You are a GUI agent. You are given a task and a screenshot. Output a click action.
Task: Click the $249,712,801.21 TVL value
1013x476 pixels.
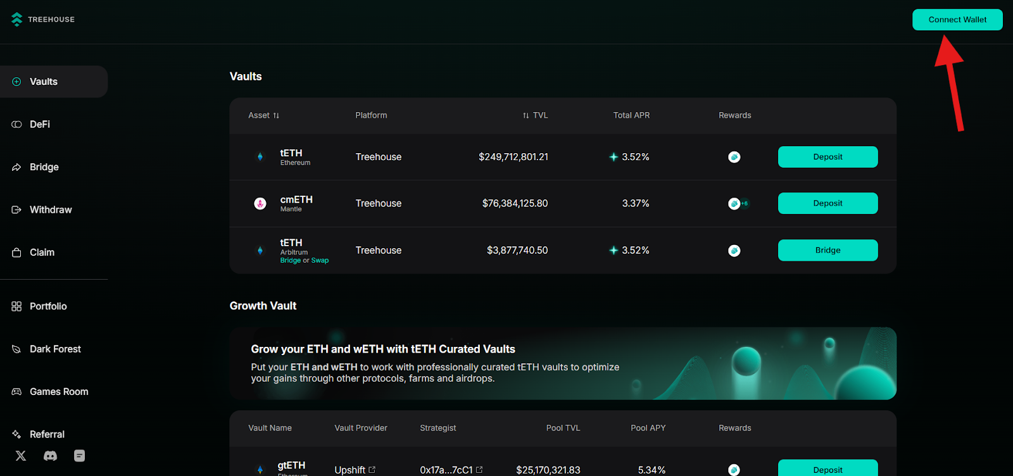click(513, 157)
